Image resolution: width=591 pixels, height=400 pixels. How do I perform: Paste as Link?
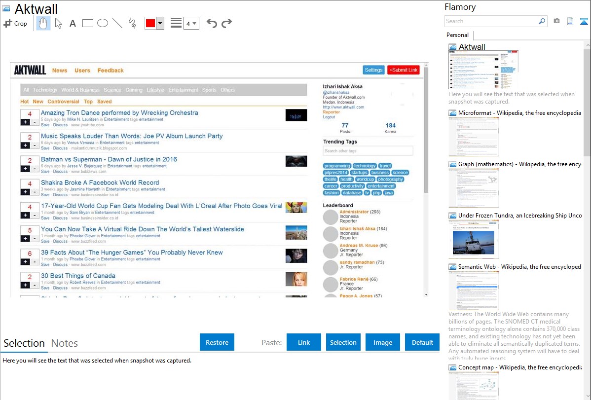tap(304, 342)
